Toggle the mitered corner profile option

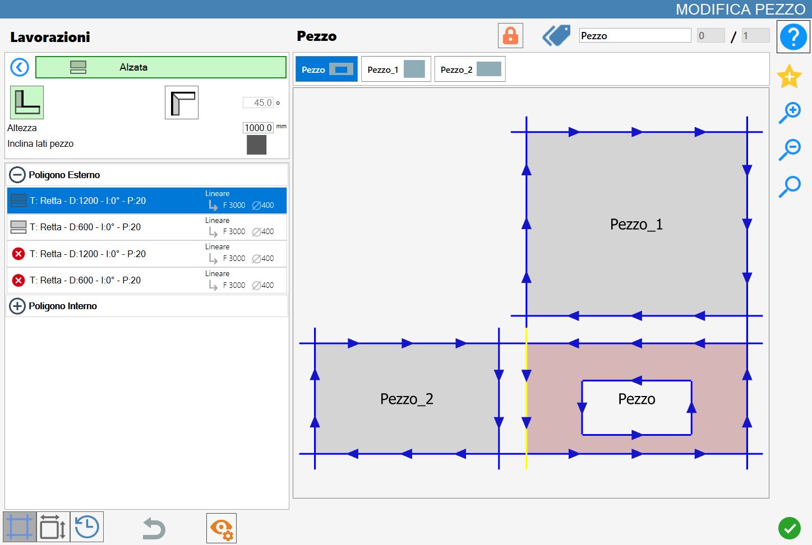182,103
